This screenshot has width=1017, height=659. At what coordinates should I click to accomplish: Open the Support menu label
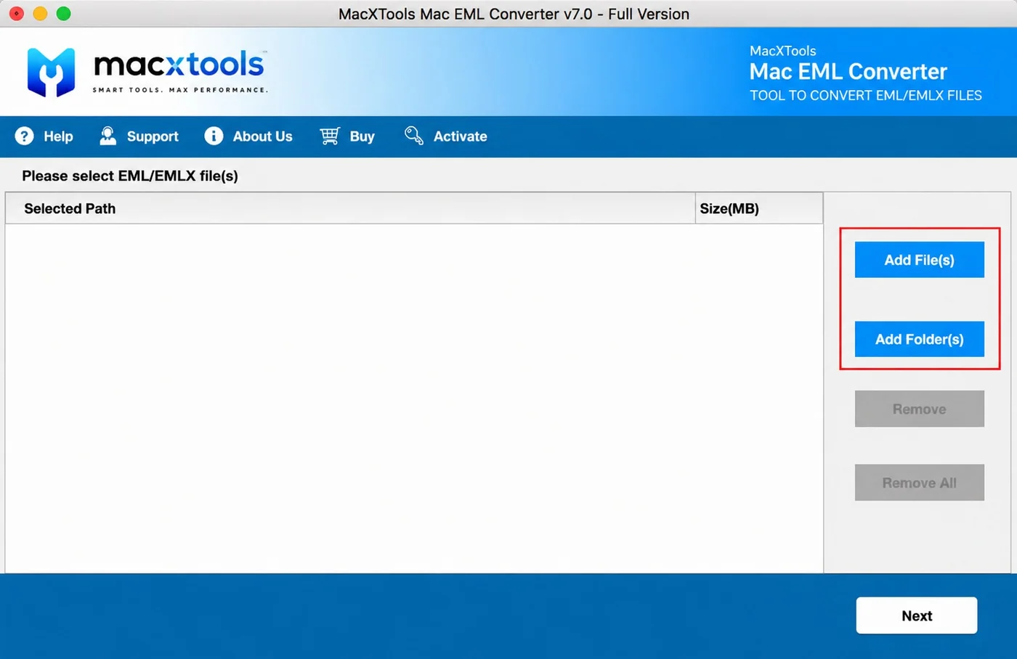click(153, 136)
